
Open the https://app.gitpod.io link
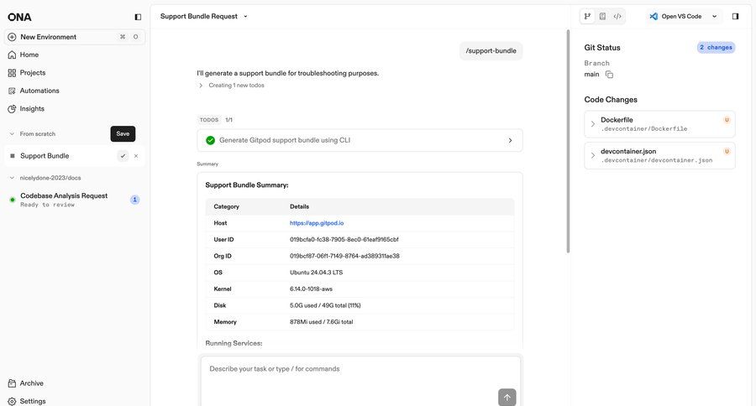click(317, 223)
